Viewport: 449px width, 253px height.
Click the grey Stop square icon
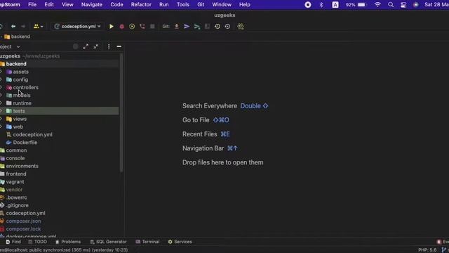(152, 27)
